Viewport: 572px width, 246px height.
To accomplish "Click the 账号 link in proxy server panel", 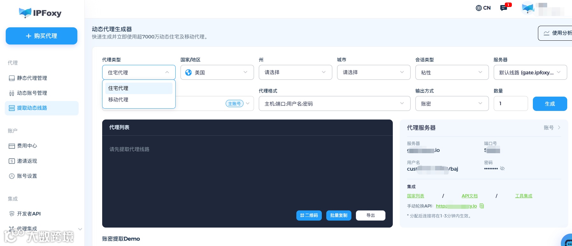I will point(552,128).
